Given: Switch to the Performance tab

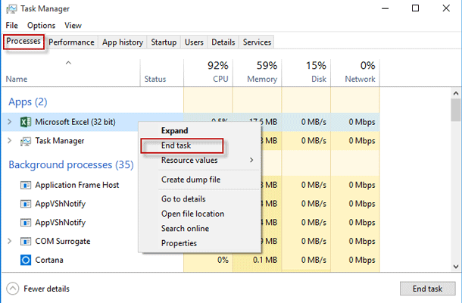Looking at the screenshot, I should click(72, 42).
